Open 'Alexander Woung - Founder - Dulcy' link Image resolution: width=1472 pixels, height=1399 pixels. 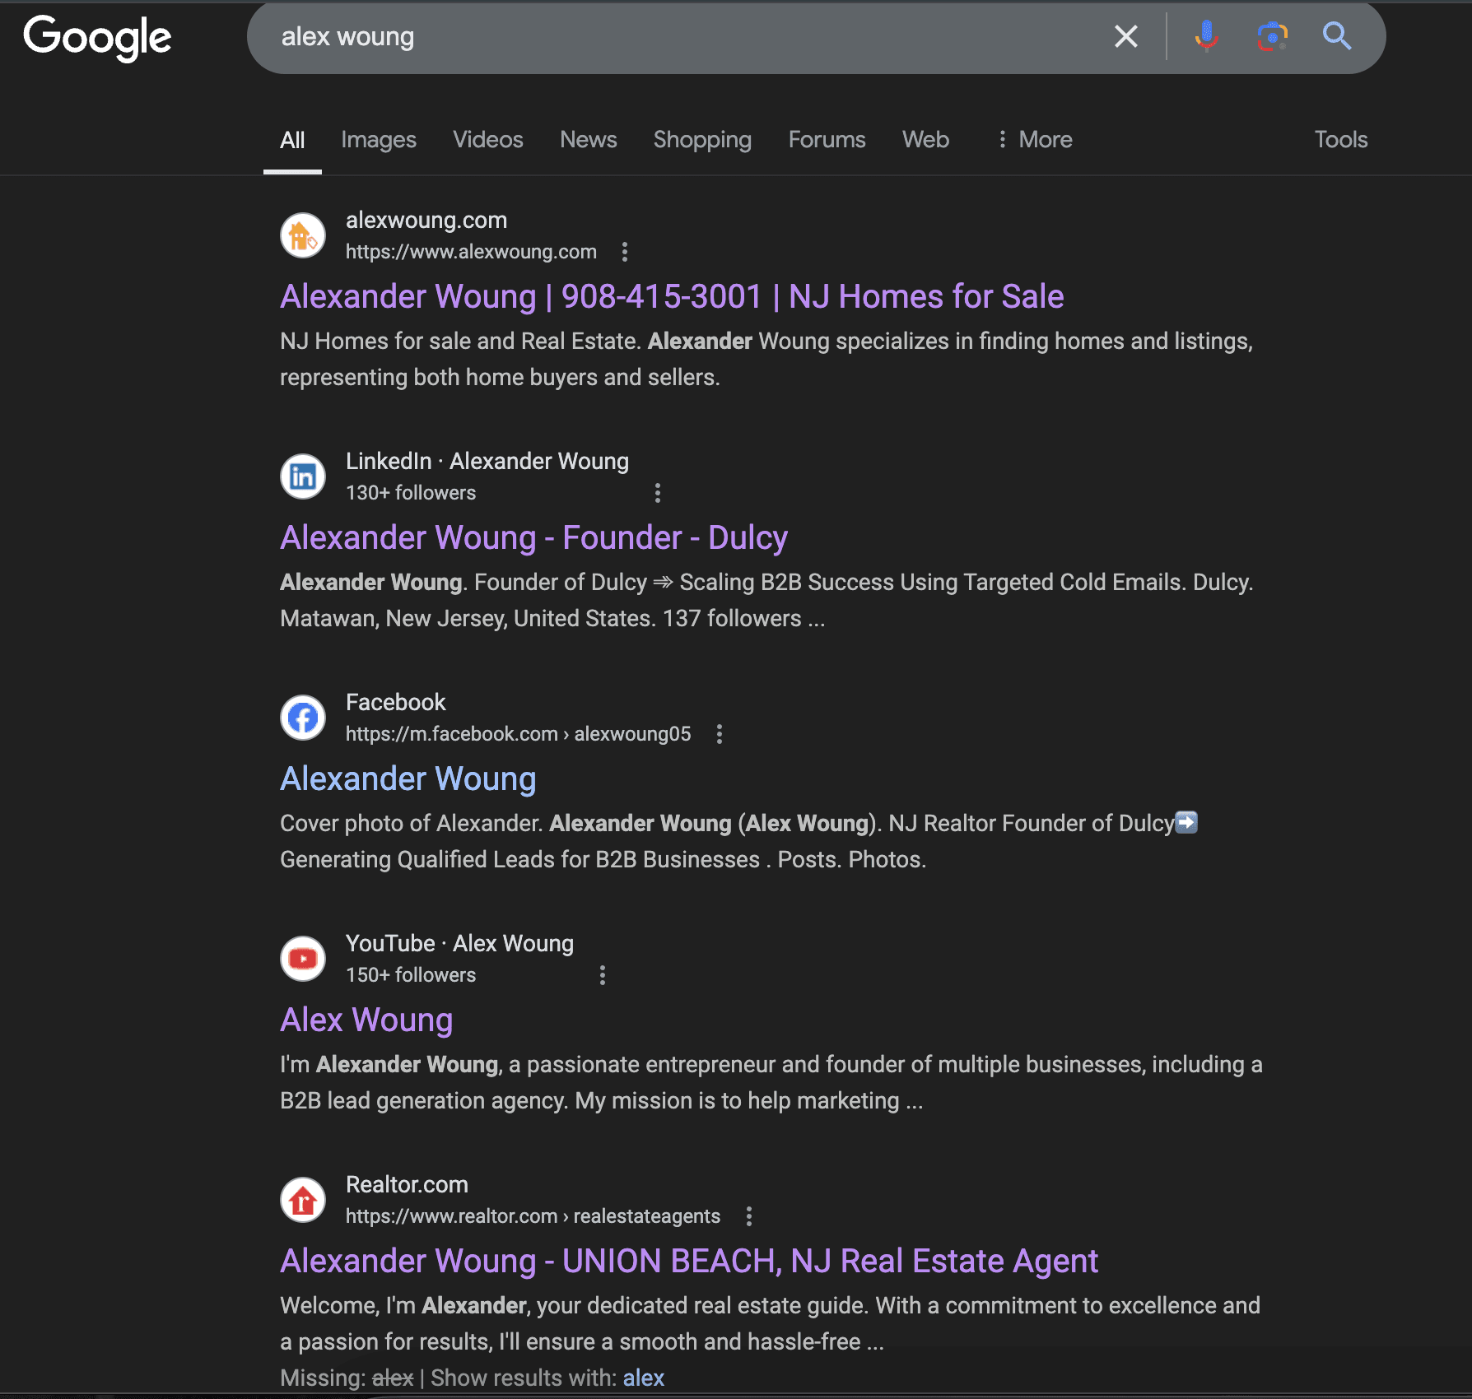(x=534, y=537)
